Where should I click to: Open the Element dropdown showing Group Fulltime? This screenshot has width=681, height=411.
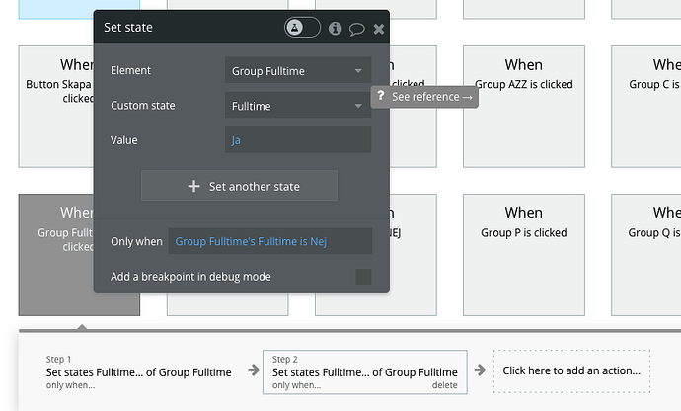pyautogui.click(x=297, y=71)
